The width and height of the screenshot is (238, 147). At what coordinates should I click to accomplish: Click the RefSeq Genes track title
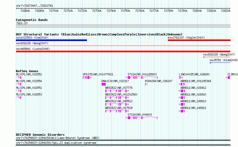point(27,71)
